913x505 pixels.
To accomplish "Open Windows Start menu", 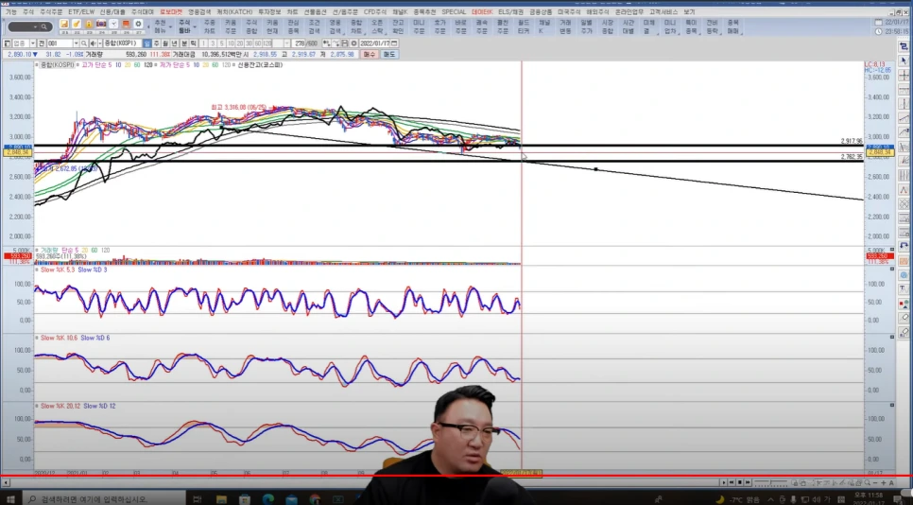I will [10, 499].
